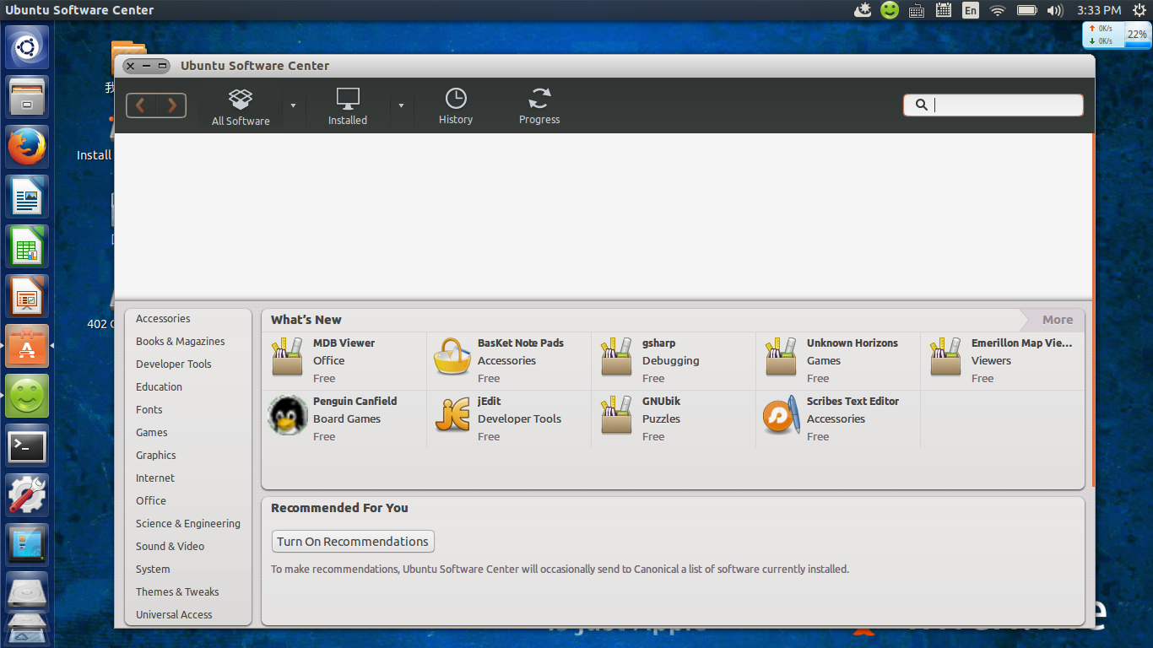Open the Unknown Horizons title text
The height and width of the screenshot is (648, 1153).
click(x=853, y=343)
